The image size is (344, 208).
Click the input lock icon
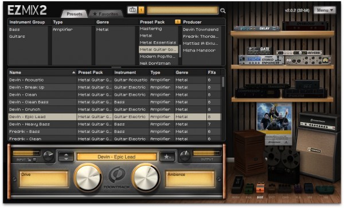(x=29, y=159)
